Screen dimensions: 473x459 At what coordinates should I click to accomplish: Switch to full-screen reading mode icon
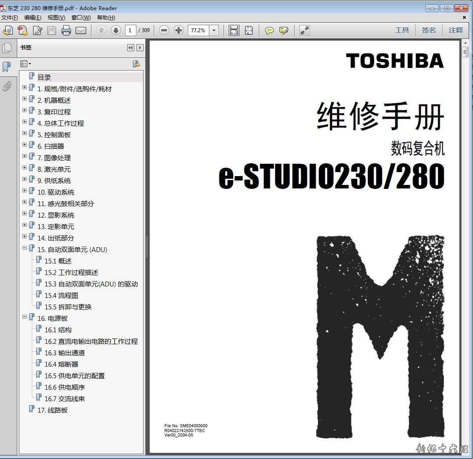[x=304, y=30]
